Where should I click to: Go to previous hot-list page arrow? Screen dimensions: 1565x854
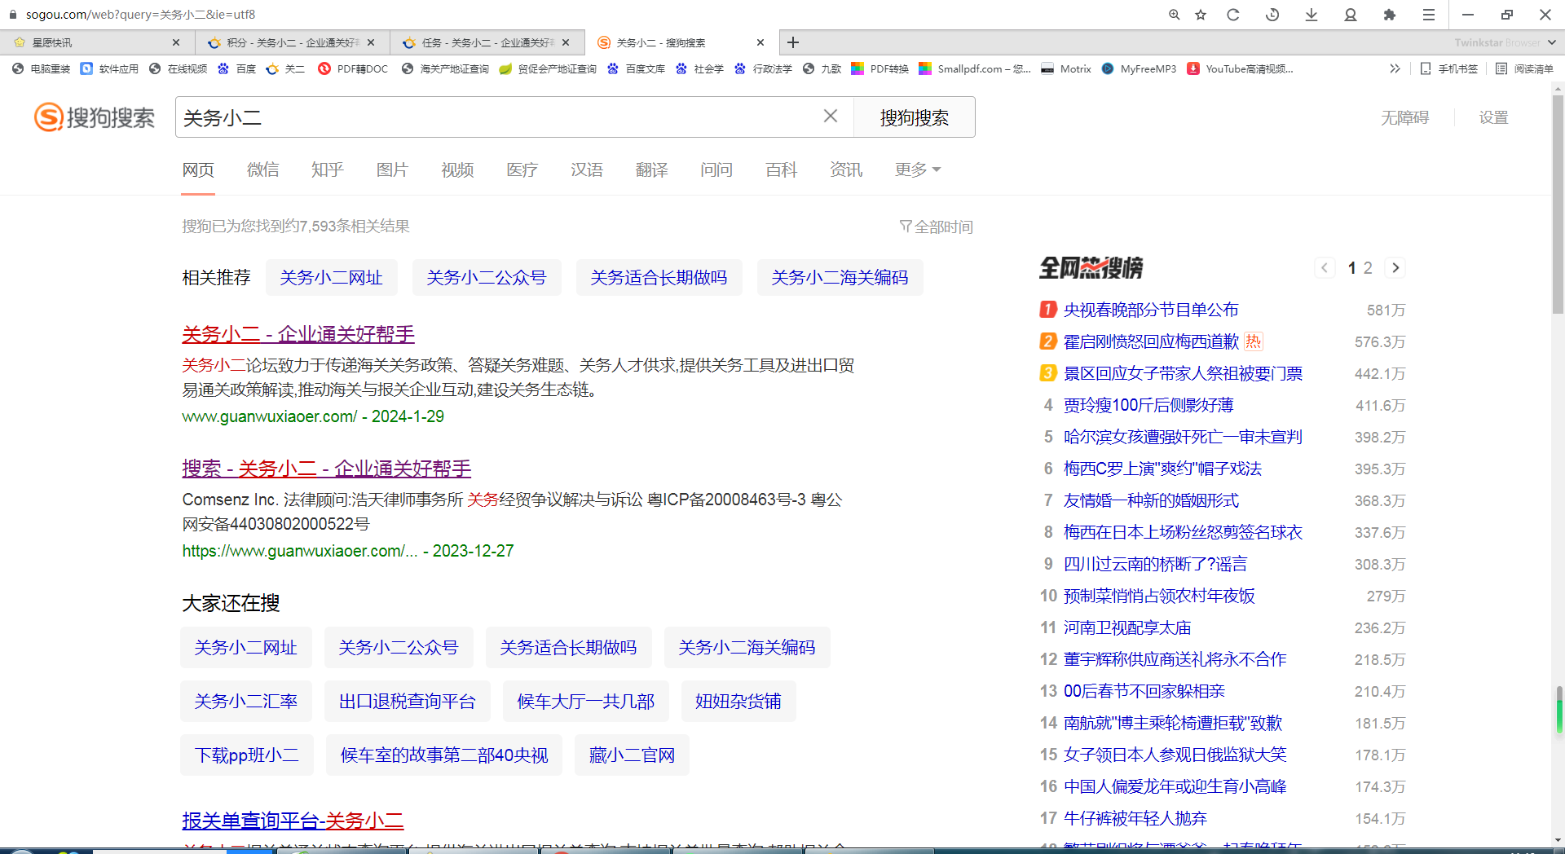click(1325, 267)
